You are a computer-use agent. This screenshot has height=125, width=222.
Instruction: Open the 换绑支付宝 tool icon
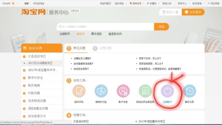click(x=101, y=91)
